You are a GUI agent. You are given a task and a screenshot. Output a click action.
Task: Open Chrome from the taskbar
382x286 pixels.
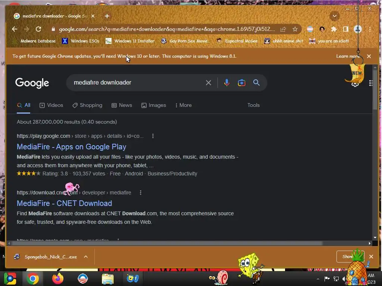point(32,279)
